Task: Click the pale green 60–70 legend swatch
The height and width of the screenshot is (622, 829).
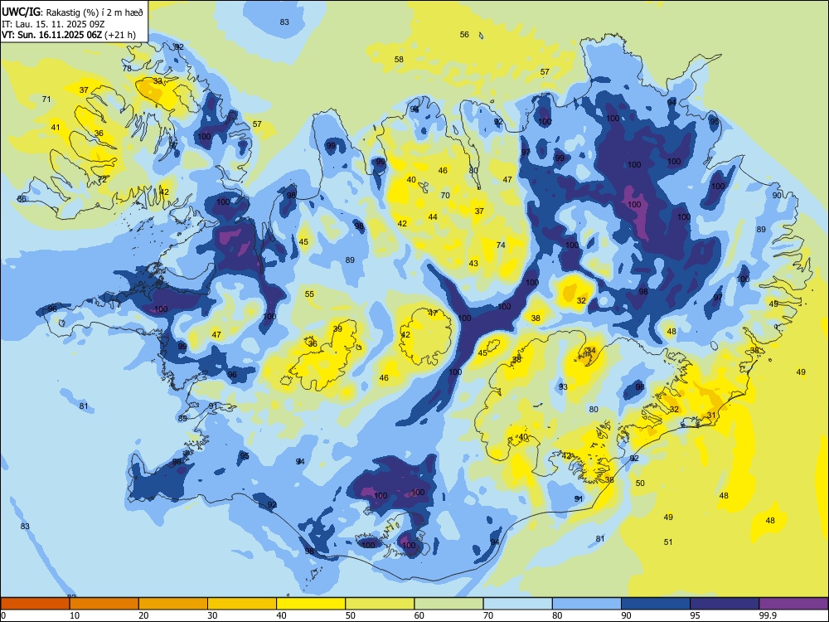Action: [x=448, y=604]
